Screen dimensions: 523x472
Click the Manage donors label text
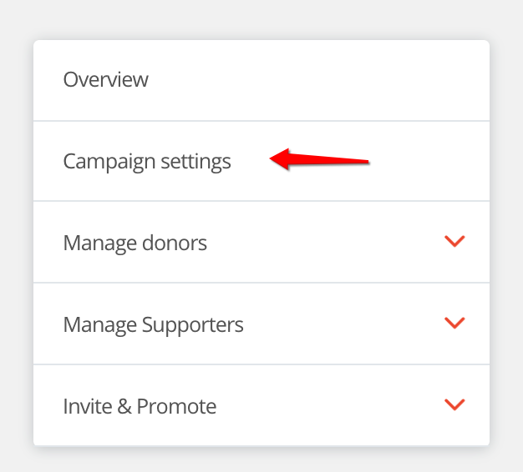pos(135,243)
